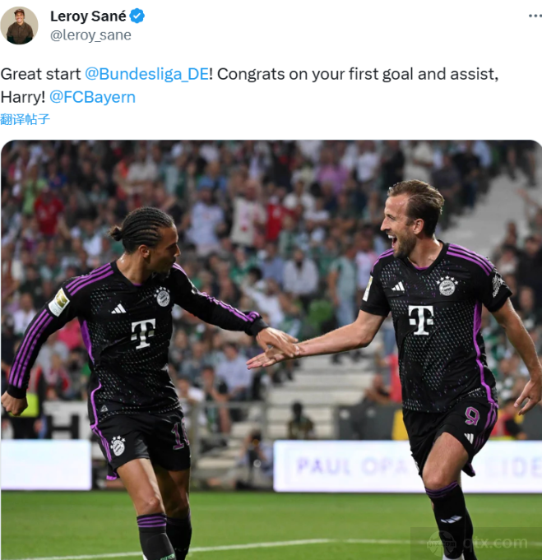Click the qtx.com watermark on the photo
Viewport: 542px width, 560px height.
click(476, 544)
